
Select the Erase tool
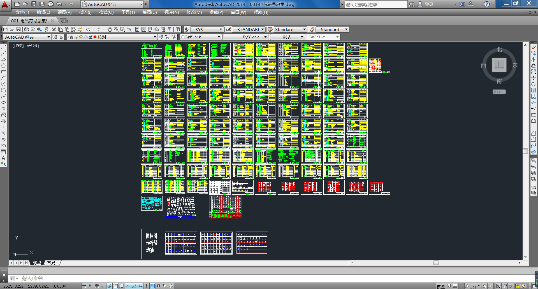pyautogui.click(x=534, y=47)
